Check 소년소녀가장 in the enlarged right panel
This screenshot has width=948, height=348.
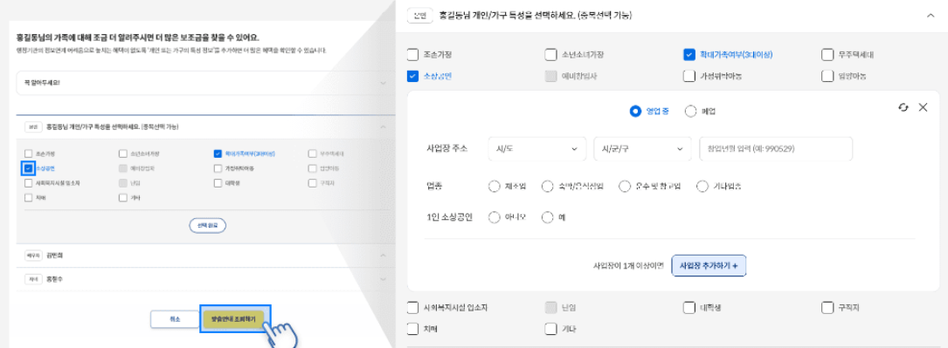tap(550, 55)
